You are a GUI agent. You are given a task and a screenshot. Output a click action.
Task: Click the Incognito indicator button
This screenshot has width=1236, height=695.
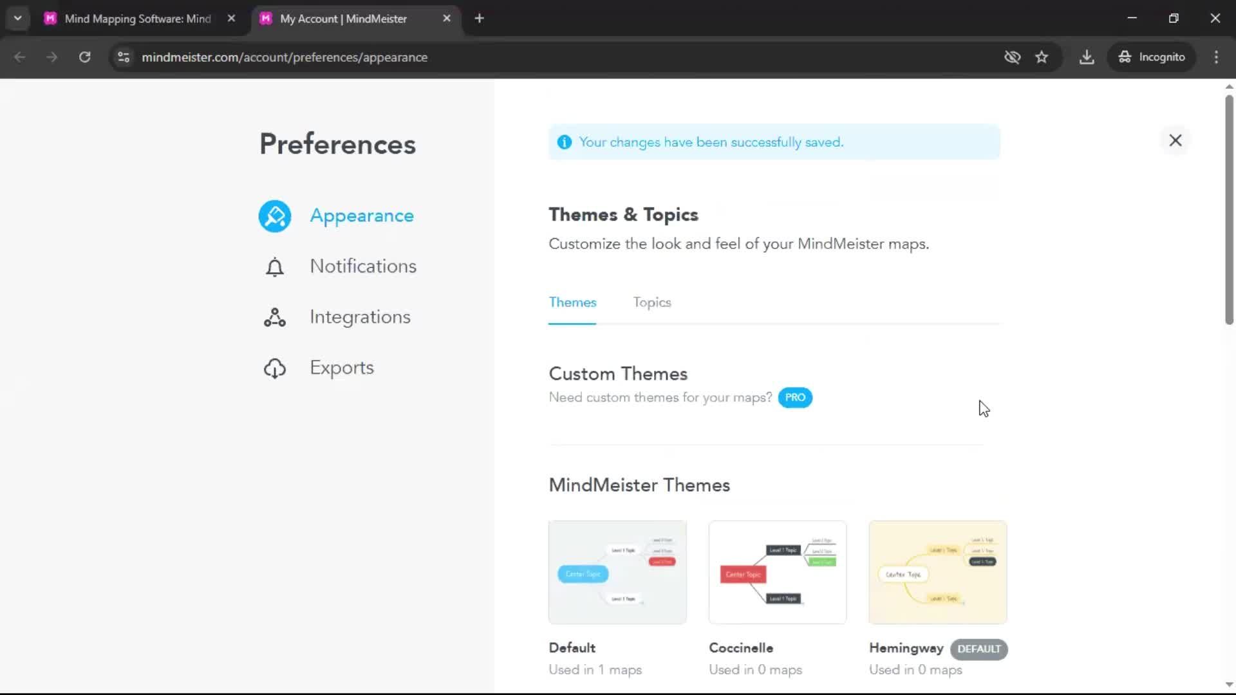[x=1152, y=57]
